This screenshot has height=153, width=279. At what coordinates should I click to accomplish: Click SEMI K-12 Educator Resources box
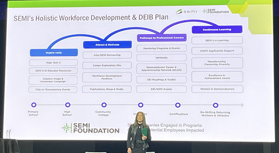pos(53,71)
